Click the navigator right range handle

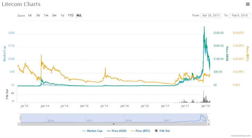[207, 118]
